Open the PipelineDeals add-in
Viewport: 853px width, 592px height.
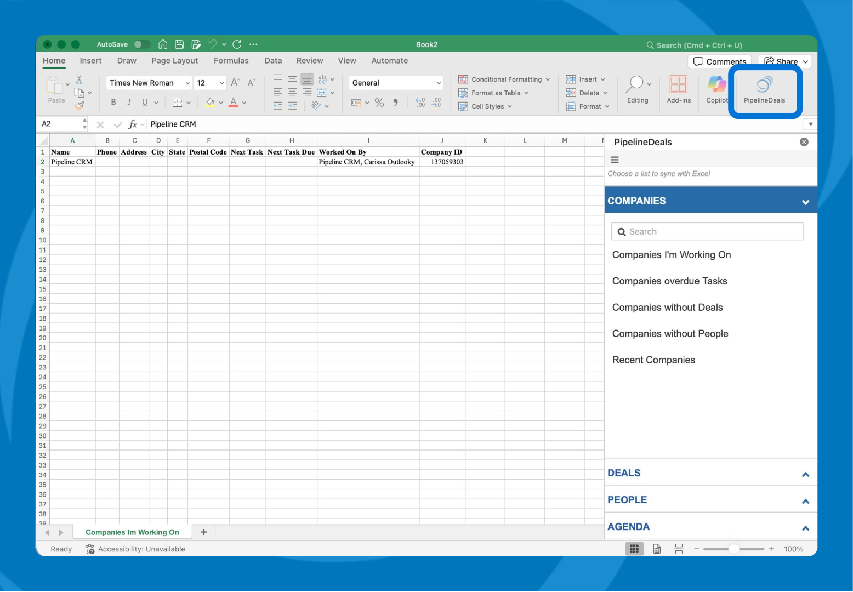point(764,90)
